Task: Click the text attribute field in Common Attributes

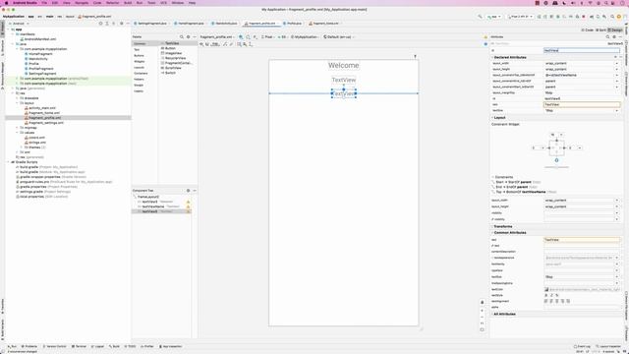Action: [x=582, y=240]
